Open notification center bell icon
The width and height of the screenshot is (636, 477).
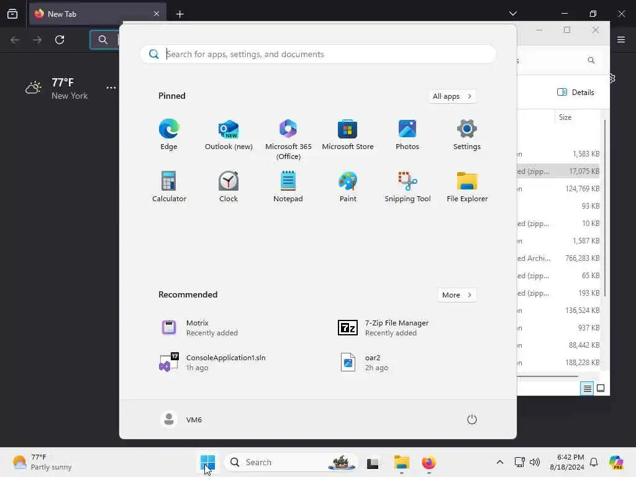coord(594,462)
